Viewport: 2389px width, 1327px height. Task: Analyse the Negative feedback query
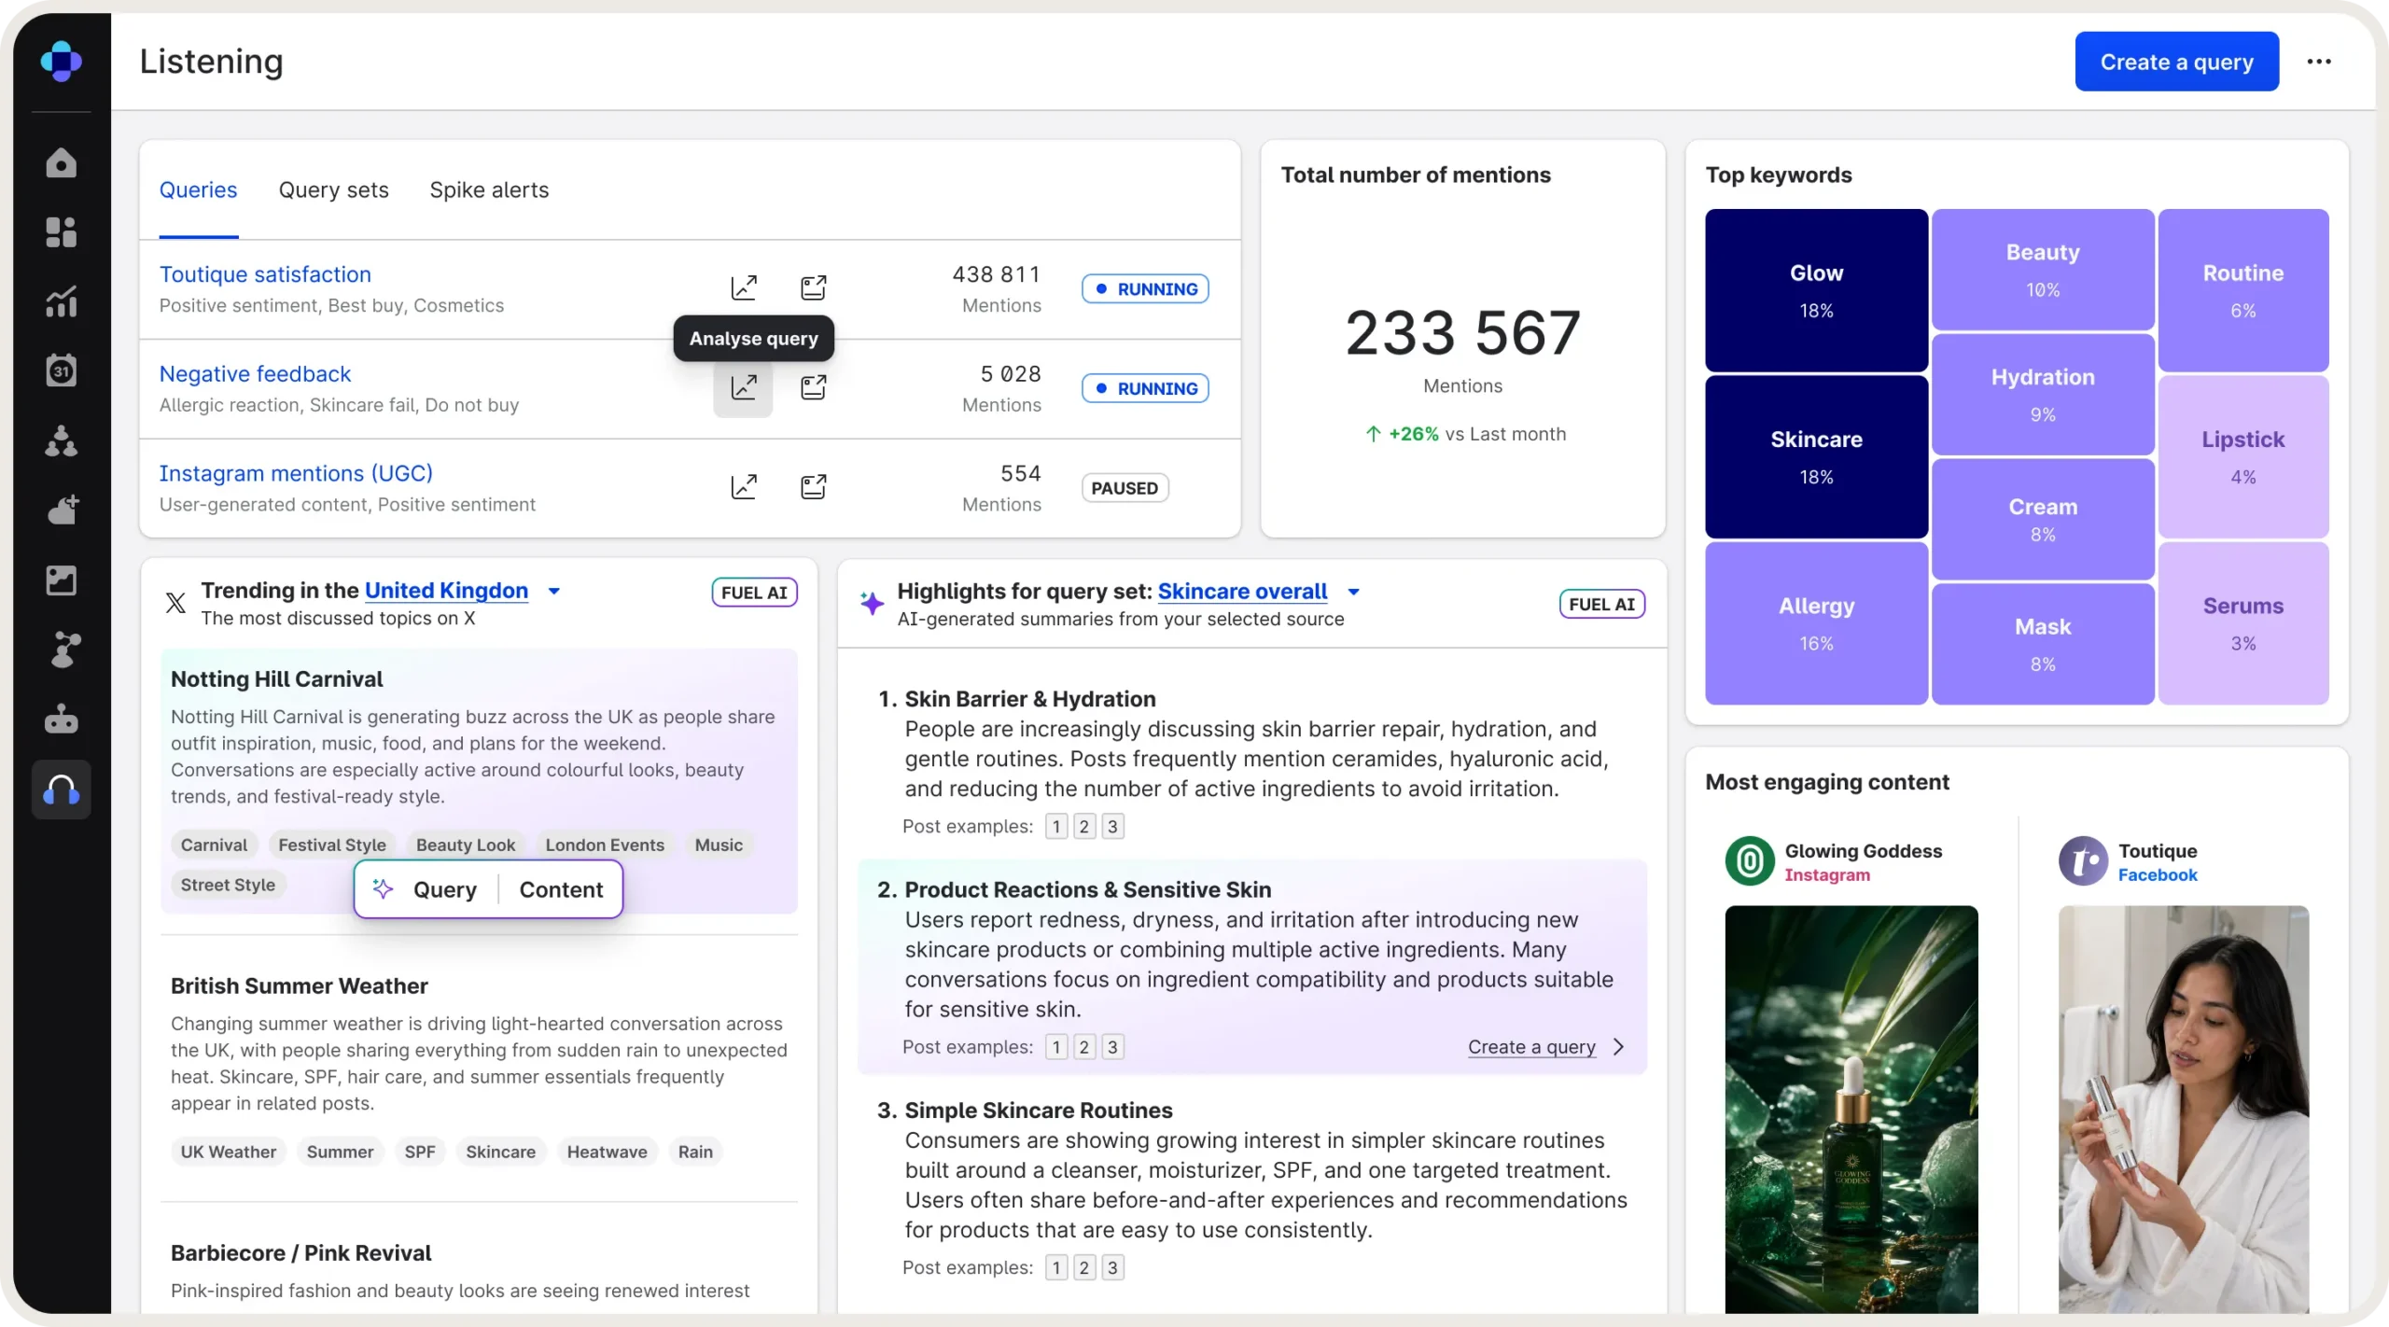pyautogui.click(x=744, y=387)
